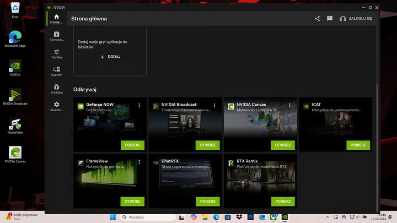Expand the three-dot options on FrameView card
The image size is (397, 223).
(x=140, y=162)
